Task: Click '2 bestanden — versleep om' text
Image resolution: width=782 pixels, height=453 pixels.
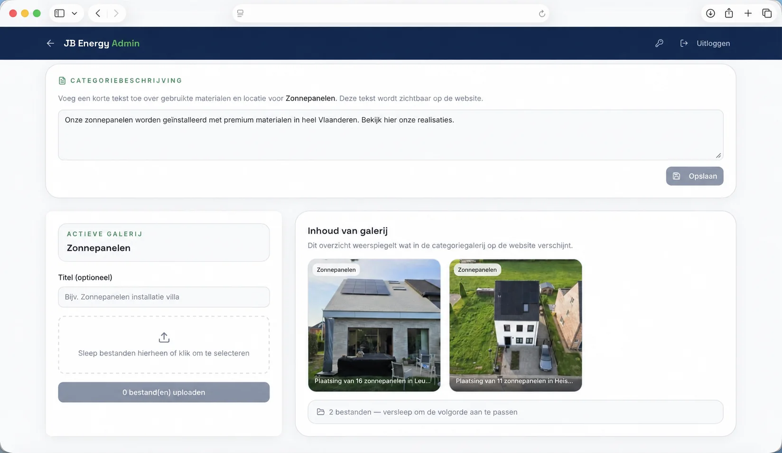Action: pyautogui.click(x=423, y=412)
